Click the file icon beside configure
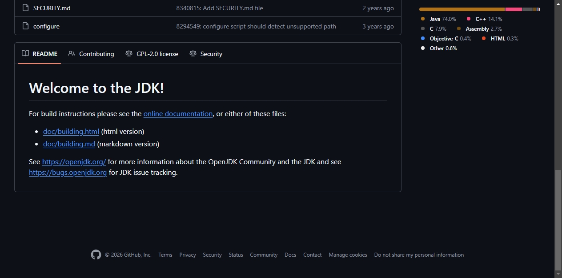 [x=25, y=26]
